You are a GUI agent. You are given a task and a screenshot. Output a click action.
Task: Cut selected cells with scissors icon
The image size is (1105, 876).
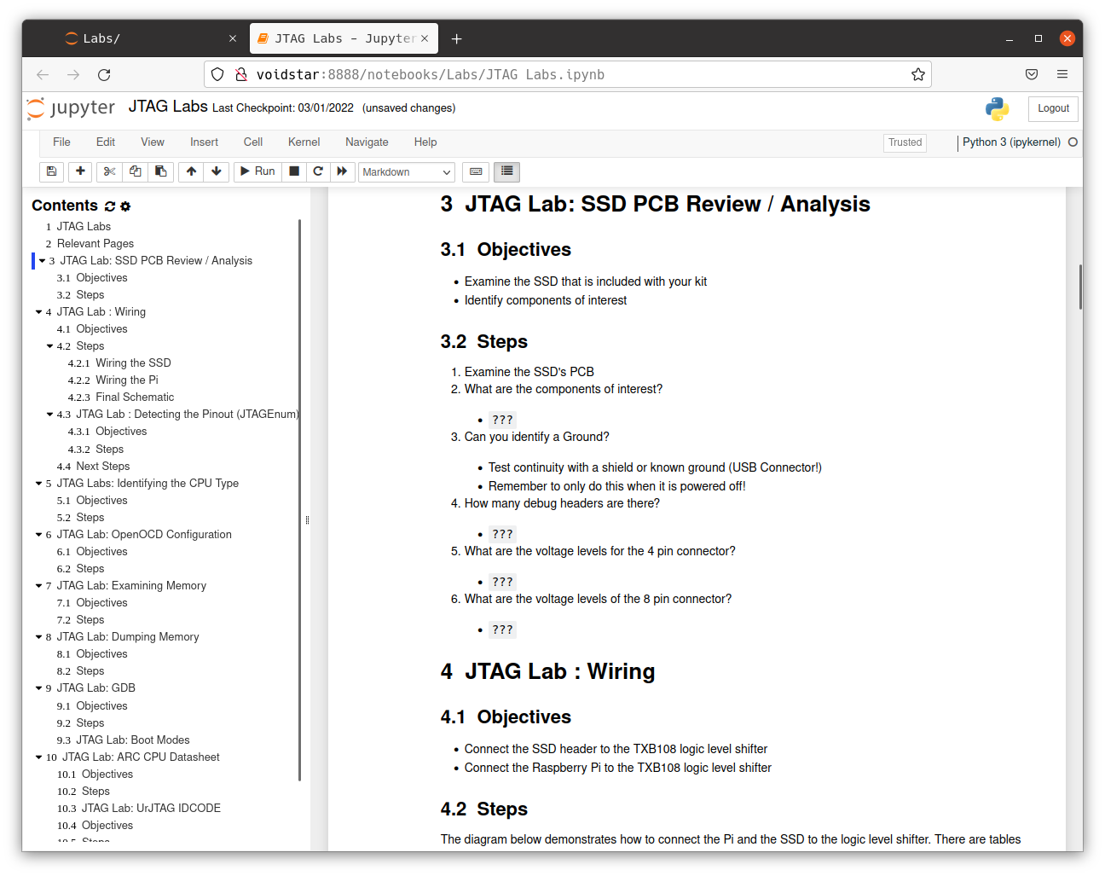109,171
